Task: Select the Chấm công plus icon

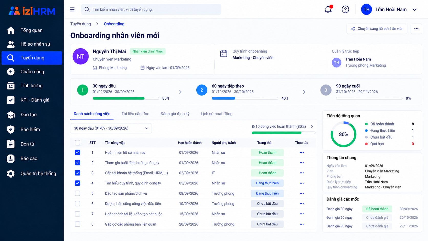Action: coord(11,72)
